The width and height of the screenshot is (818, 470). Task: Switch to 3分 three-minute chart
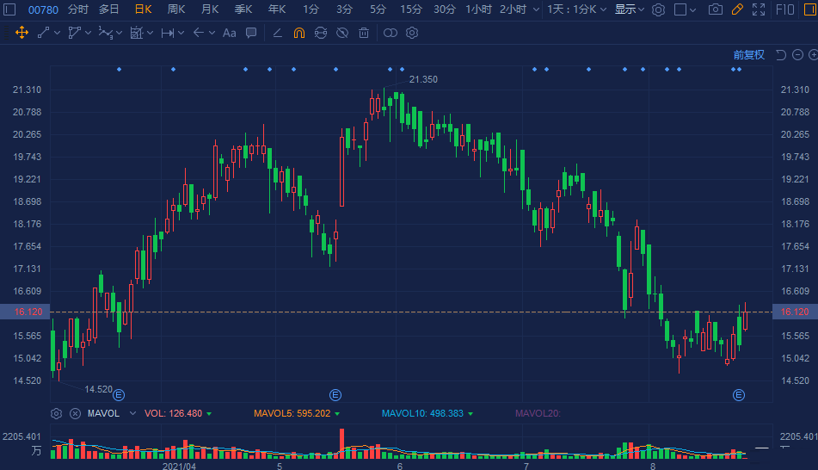(344, 9)
